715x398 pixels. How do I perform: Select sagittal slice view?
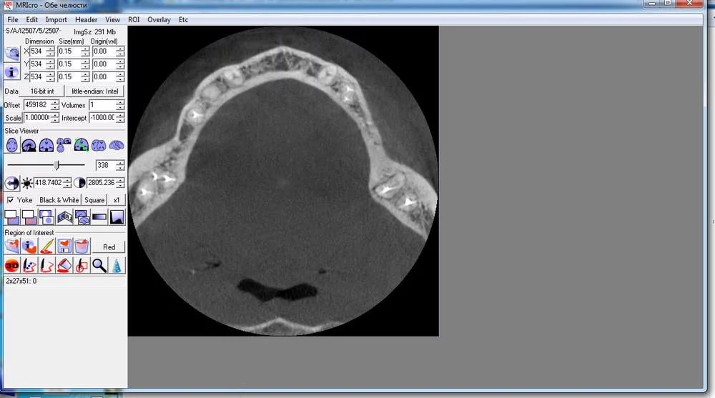[29, 146]
